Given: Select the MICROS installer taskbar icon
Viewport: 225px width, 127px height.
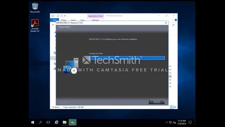Looking at the screenshot, I should (72, 122).
